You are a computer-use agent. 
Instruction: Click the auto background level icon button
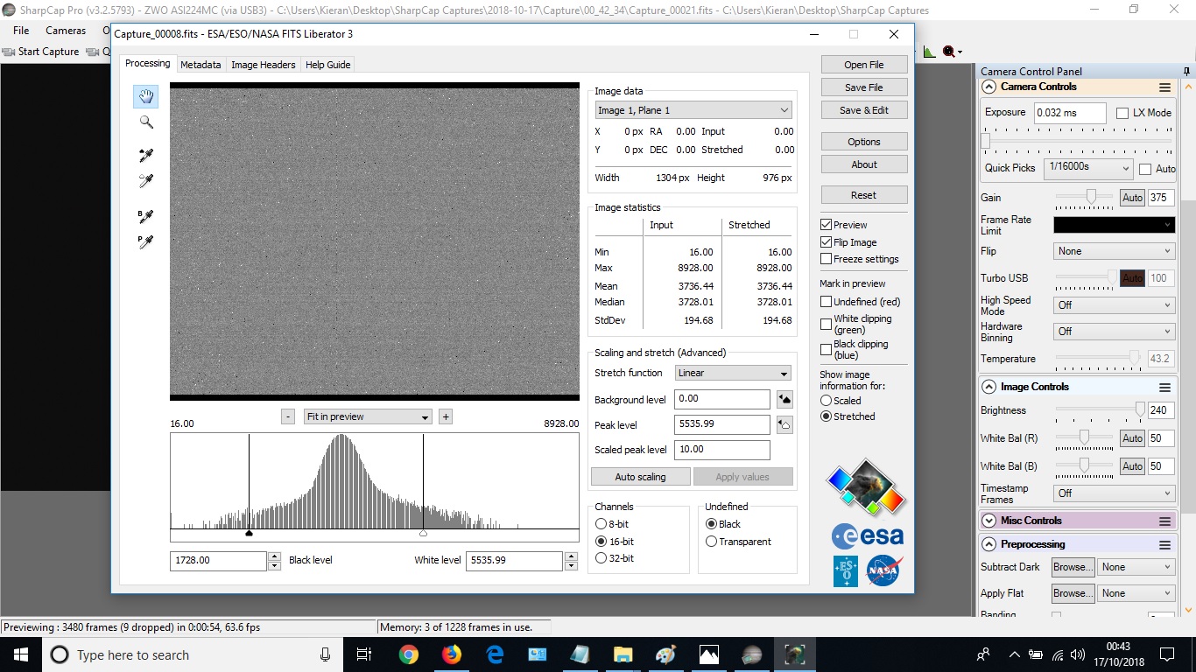pyautogui.click(x=784, y=400)
